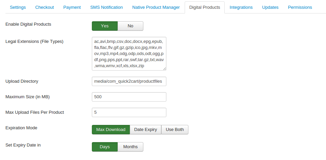Select Use Both expiration mode
Viewport: 326px width, 160px height.
pyautogui.click(x=175, y=130)
